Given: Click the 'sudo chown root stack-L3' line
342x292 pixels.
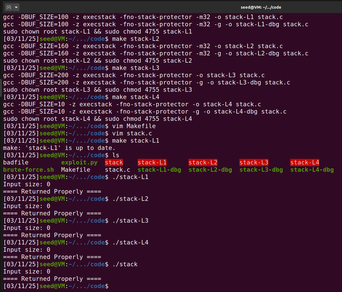Looking at the screenshot, I should (x=98, y=90).
